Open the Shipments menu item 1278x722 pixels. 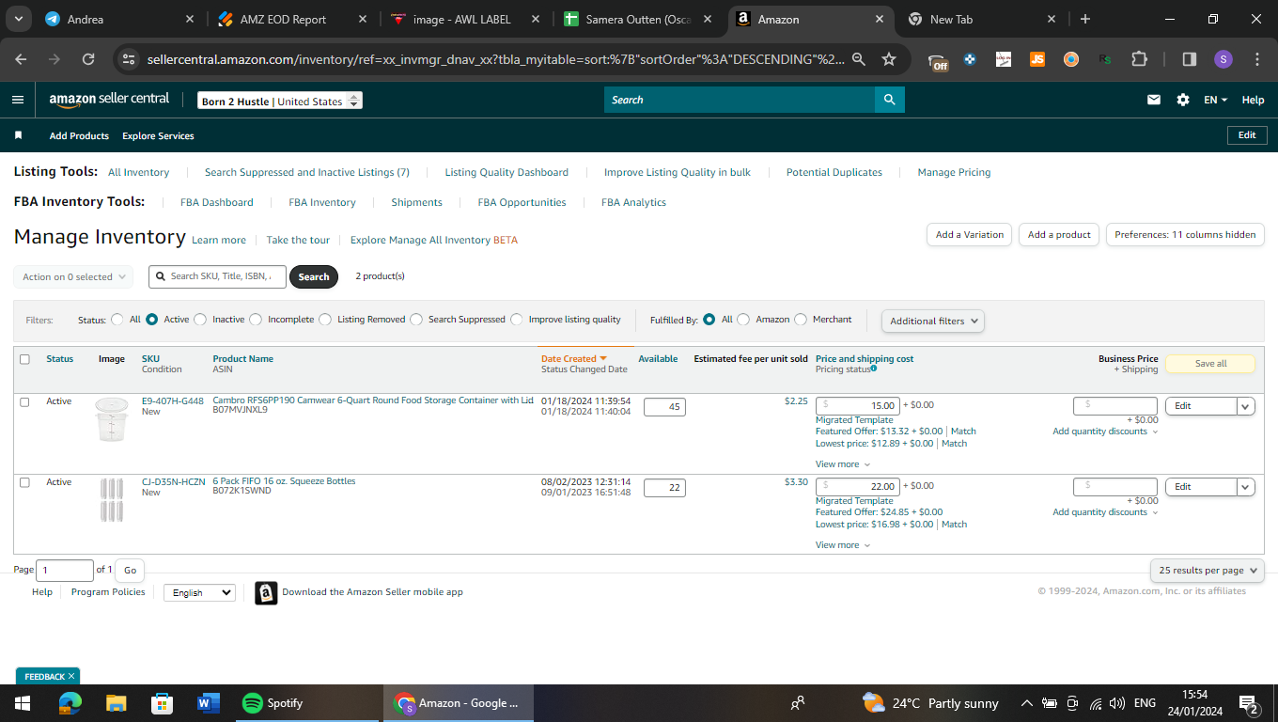[416, 202]
